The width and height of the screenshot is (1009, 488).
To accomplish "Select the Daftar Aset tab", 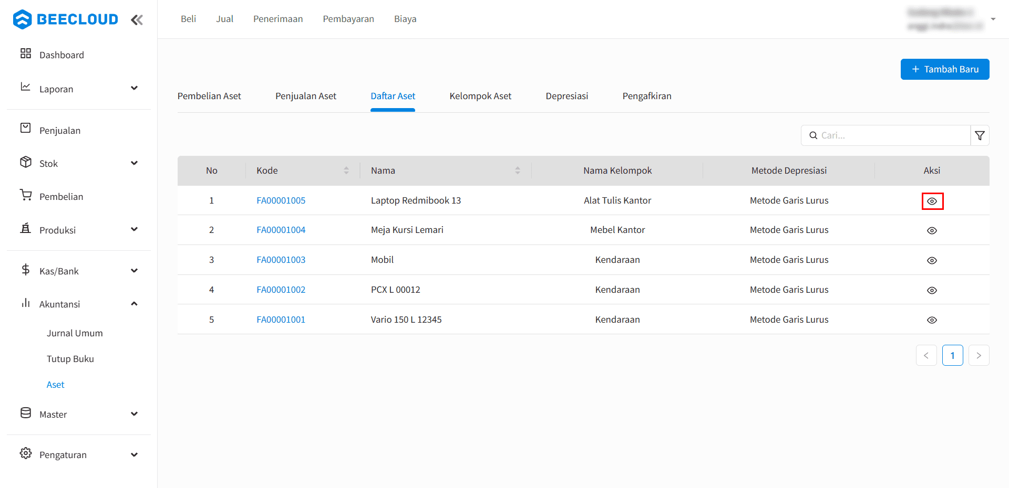I will [393, 96].
